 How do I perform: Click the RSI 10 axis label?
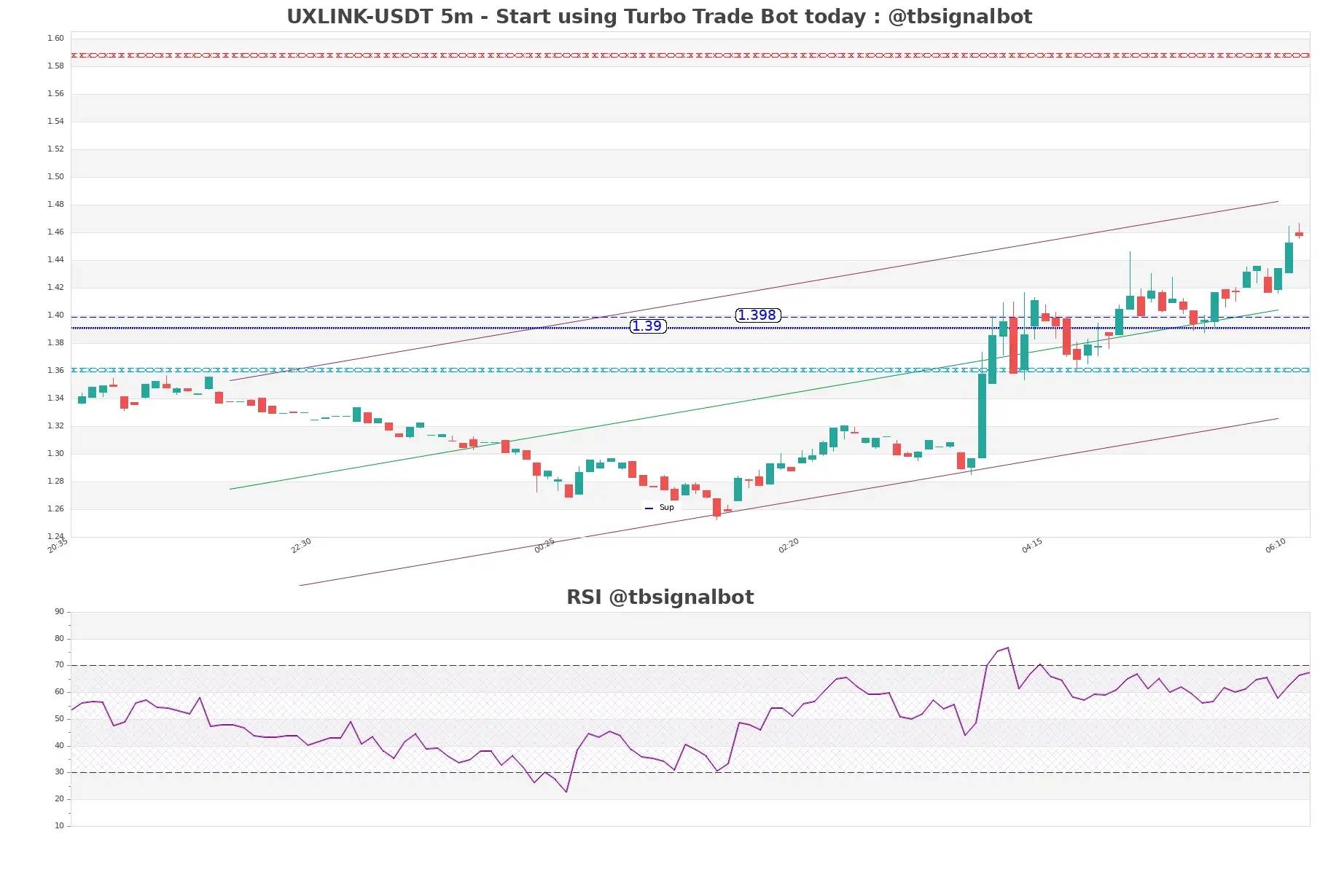[59, 825]
